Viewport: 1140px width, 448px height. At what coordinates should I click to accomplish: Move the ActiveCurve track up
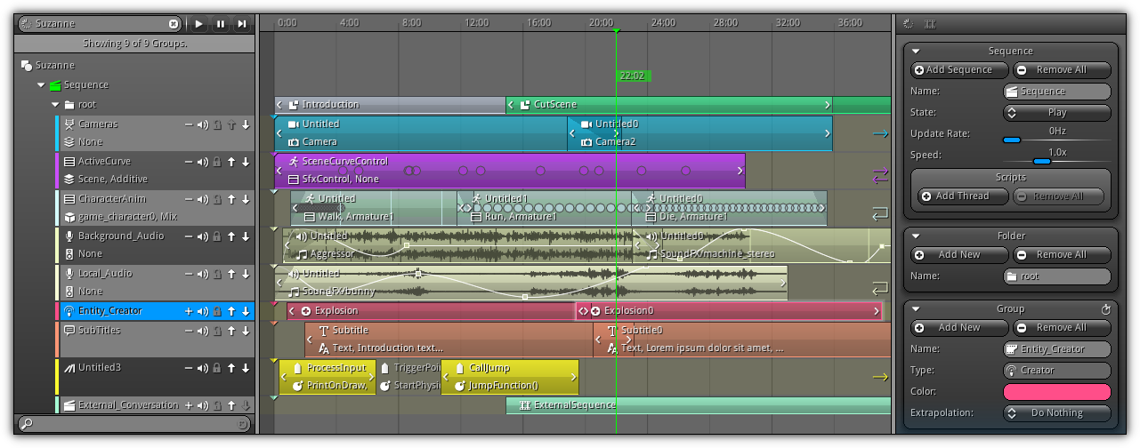[x=231, y=163]
